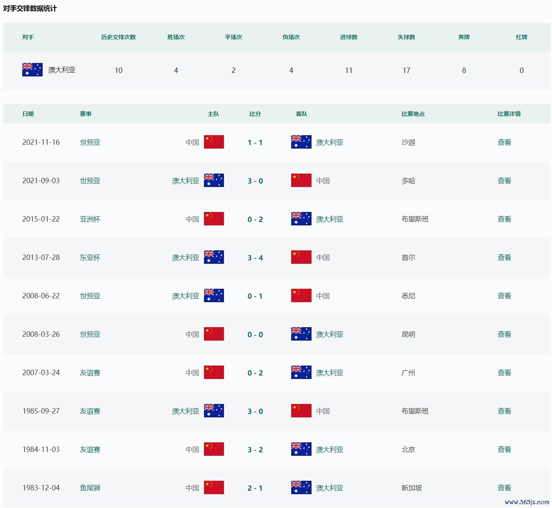The height and width of the screenshot is (508, 552).
Task: Click Australia flag in 2008-03-26 row
Action: (301, 334)
